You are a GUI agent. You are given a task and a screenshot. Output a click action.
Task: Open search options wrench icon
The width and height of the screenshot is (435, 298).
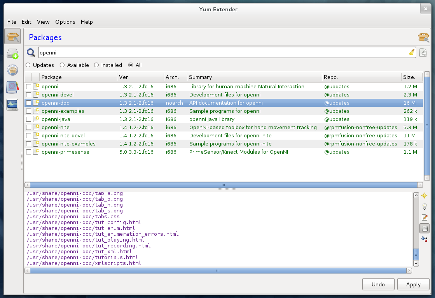click(423, 53)
